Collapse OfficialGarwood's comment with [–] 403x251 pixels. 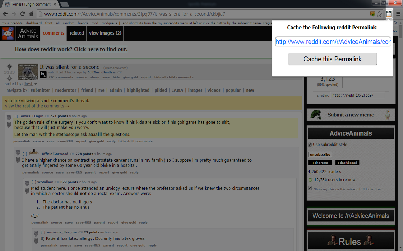[x=25, y=154]
